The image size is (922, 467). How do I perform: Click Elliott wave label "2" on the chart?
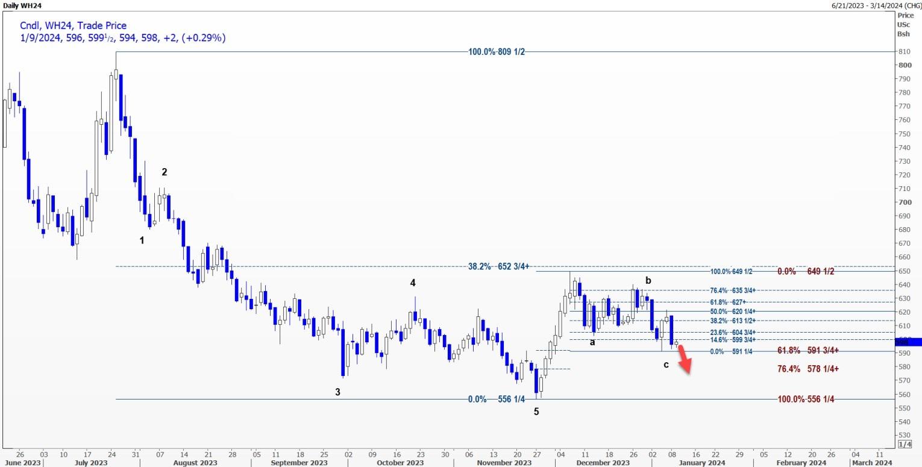tap(164, 172)
